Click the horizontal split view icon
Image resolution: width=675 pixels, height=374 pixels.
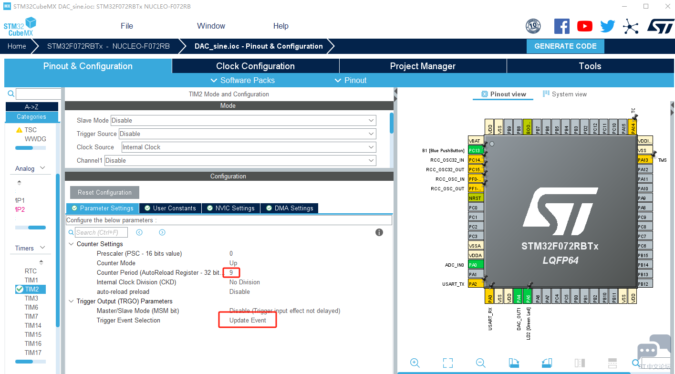[613, 363]
